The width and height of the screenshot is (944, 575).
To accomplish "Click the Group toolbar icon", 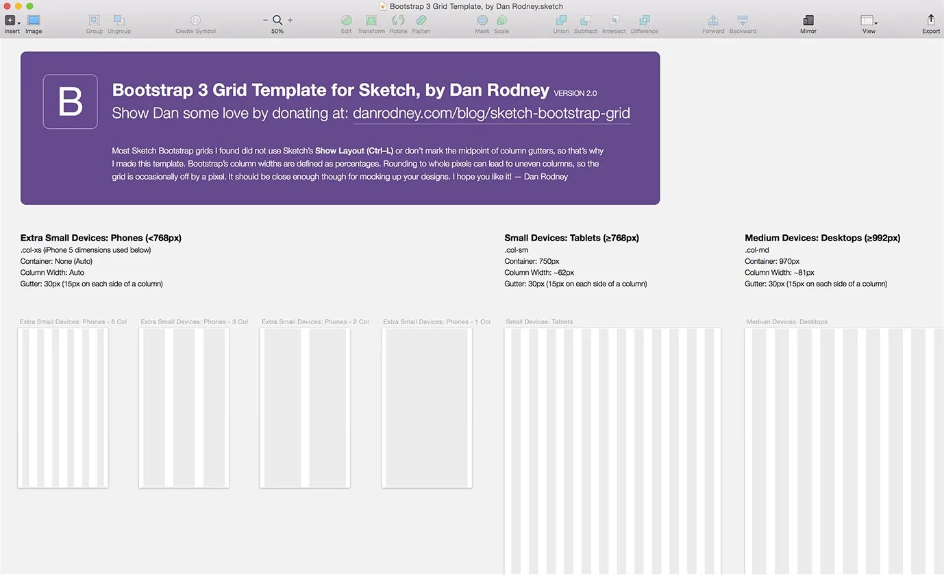I will (x=95, y=21).
